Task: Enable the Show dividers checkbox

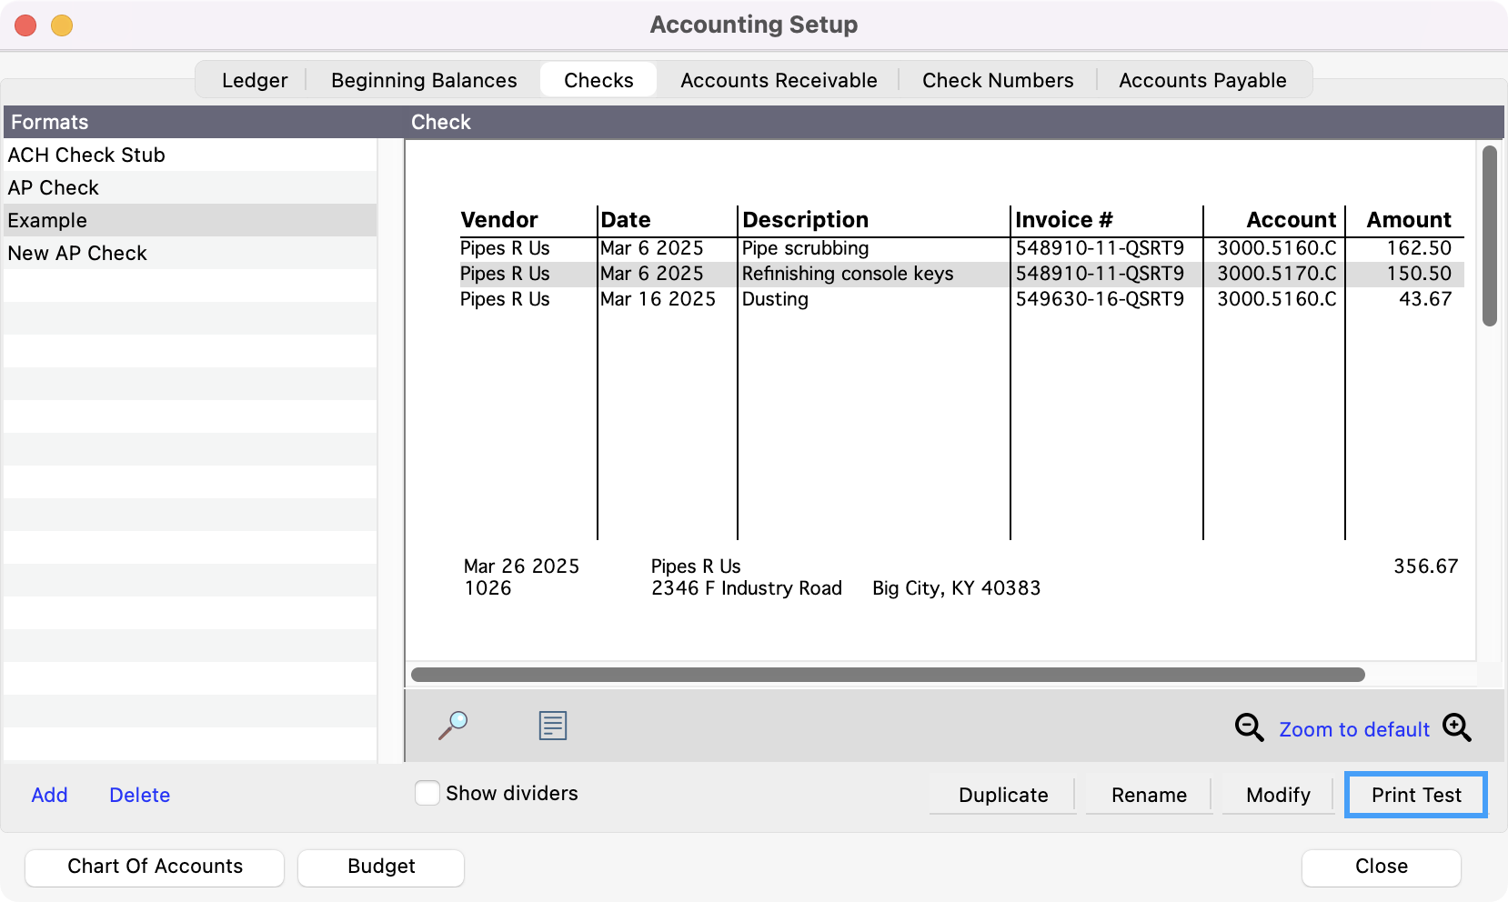Action: point(427,793)
